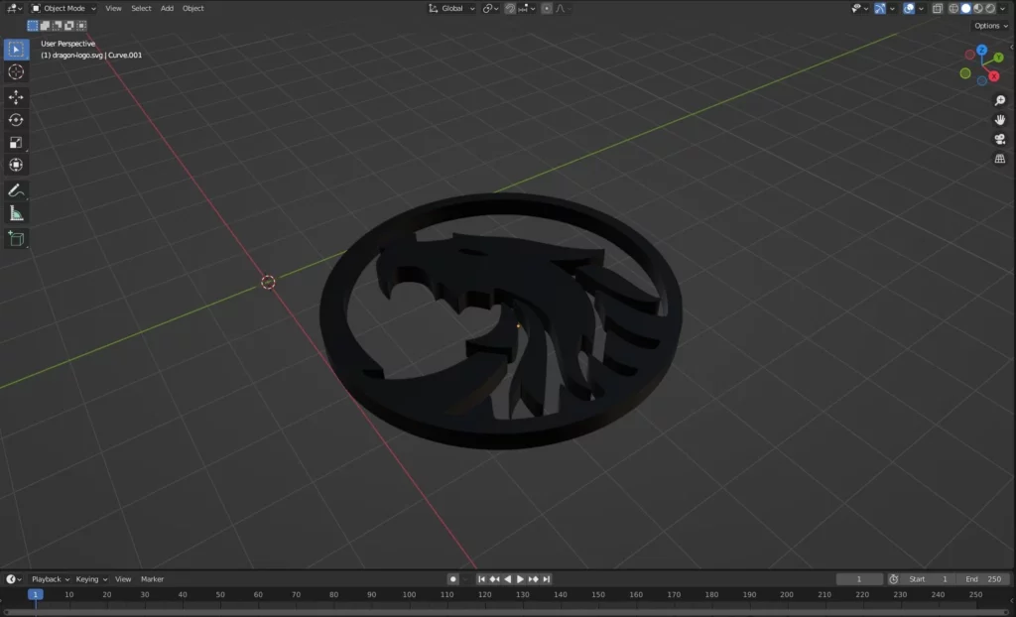Open the timeline Keying menu
Screen dimensions: 1016x617
(91, 579)
